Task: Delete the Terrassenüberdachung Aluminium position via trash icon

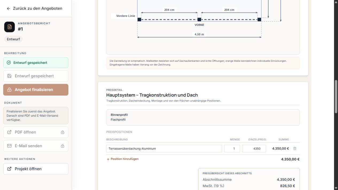Action: 295,149
